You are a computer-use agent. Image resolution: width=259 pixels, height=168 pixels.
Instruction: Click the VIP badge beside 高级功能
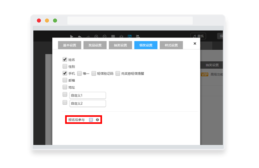pyautogui.click(x=204, y=75)
